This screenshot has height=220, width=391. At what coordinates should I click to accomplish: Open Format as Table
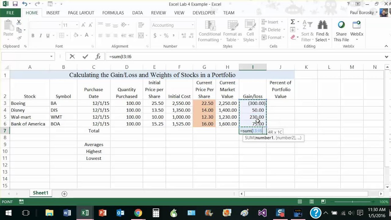click(x=232, y=31)
